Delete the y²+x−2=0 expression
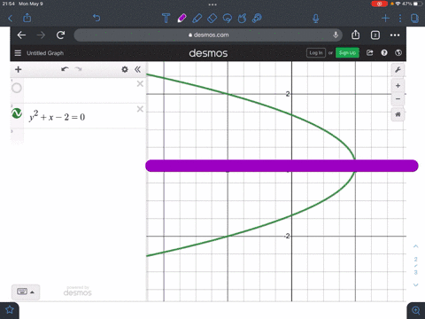The image size is (425, 319). point(140,109)
